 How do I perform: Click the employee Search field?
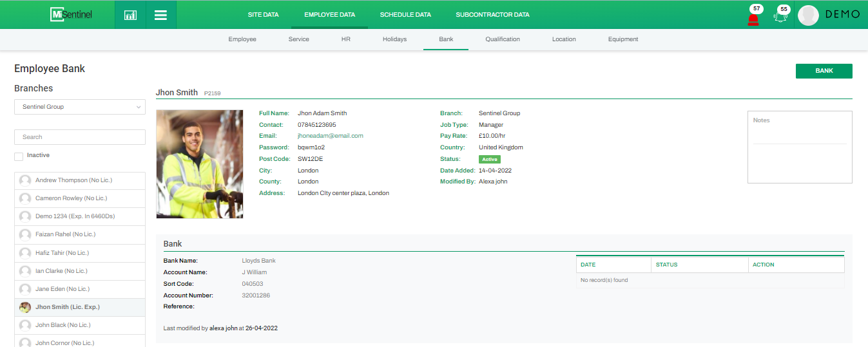[x=80, y=137]
